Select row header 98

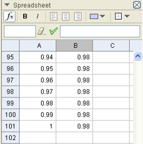point(10,92)
